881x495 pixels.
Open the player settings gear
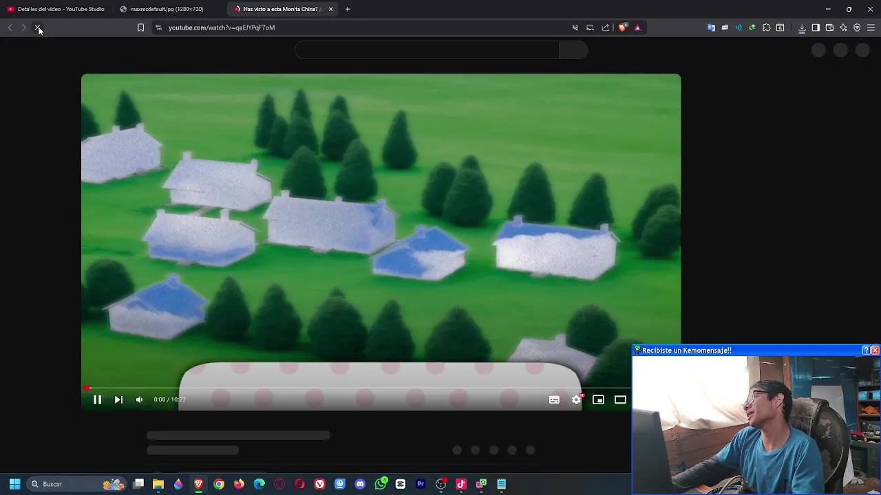(576, 399)
